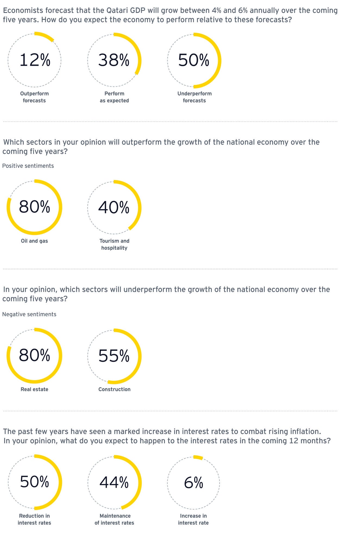Click the question about sectors that will underperform
This screenshot has width=356, height=557.
click(x=166, y=294)
